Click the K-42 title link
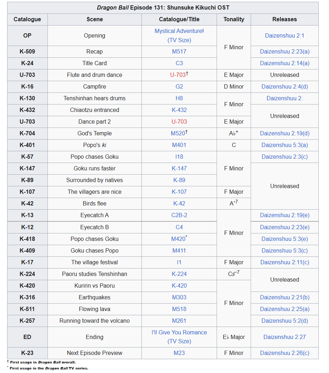This screenshot has width=329, height=373. click(179, 203)
